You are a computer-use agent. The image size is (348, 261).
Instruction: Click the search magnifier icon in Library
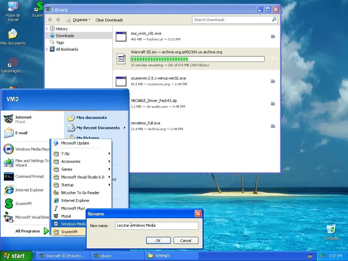(x=274, y=20)
